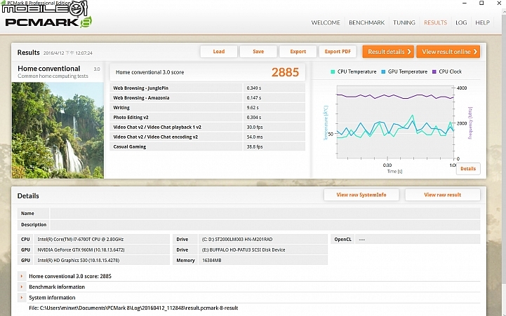Click the result timestamp text
The image size is (506, 316).
point(68,53)
